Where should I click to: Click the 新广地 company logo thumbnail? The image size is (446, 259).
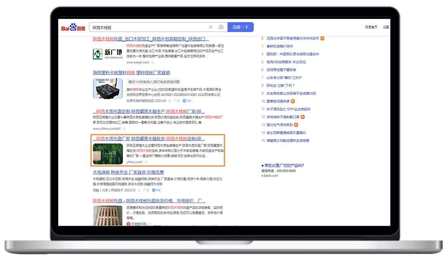pos(108,53)
